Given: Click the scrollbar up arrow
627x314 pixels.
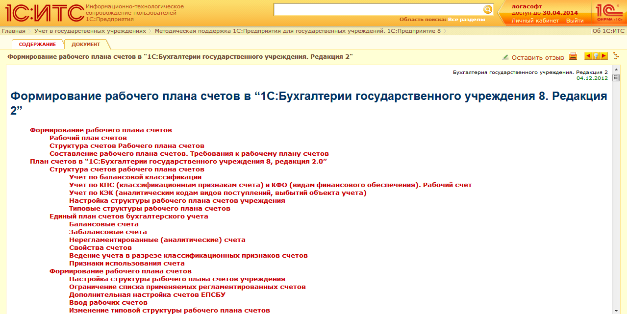Looking at the screenshot, I should (616, 71).
